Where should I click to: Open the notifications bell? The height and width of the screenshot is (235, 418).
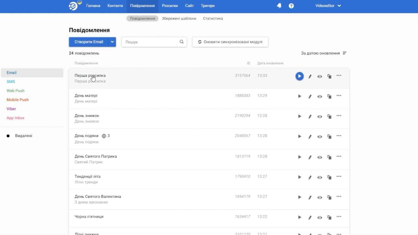pyautogui.click(x=279, y=6)
